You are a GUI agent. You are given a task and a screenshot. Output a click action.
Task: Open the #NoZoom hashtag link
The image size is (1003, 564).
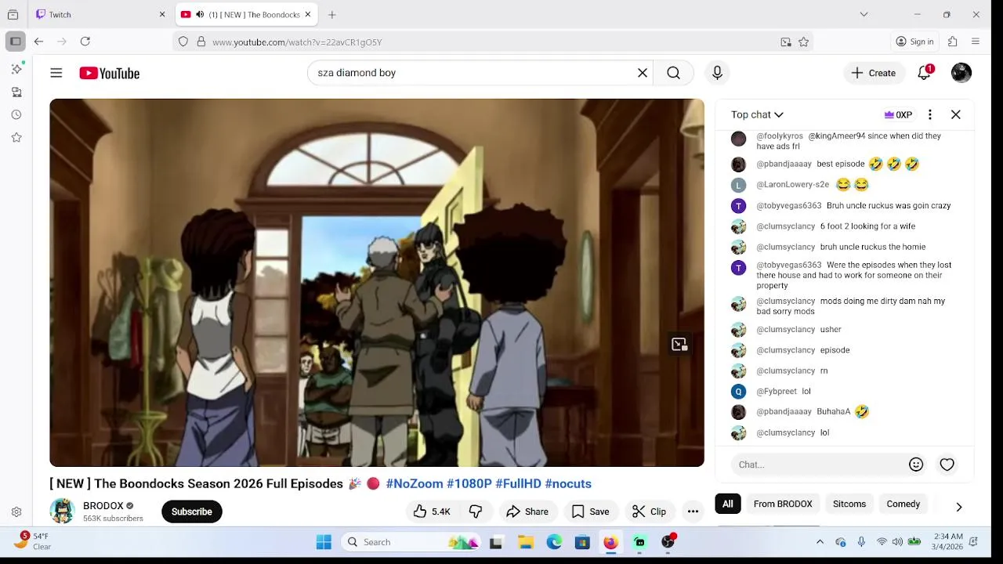(x=415, y=483)
